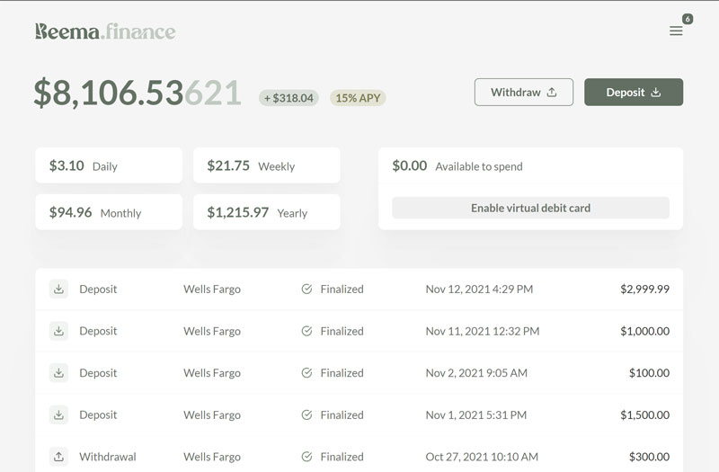
Task: Click the Beema.finance logo
Action: pyautogui.click(x=105, y=31)
